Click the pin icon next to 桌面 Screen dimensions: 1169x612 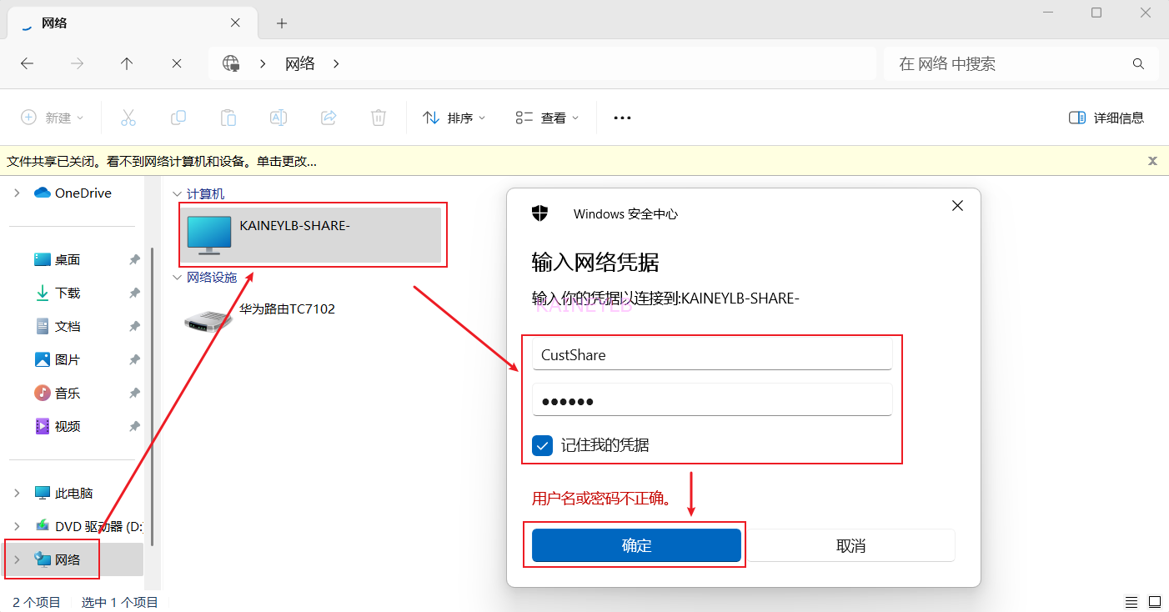pyautogui.click(x=134, y=259)
